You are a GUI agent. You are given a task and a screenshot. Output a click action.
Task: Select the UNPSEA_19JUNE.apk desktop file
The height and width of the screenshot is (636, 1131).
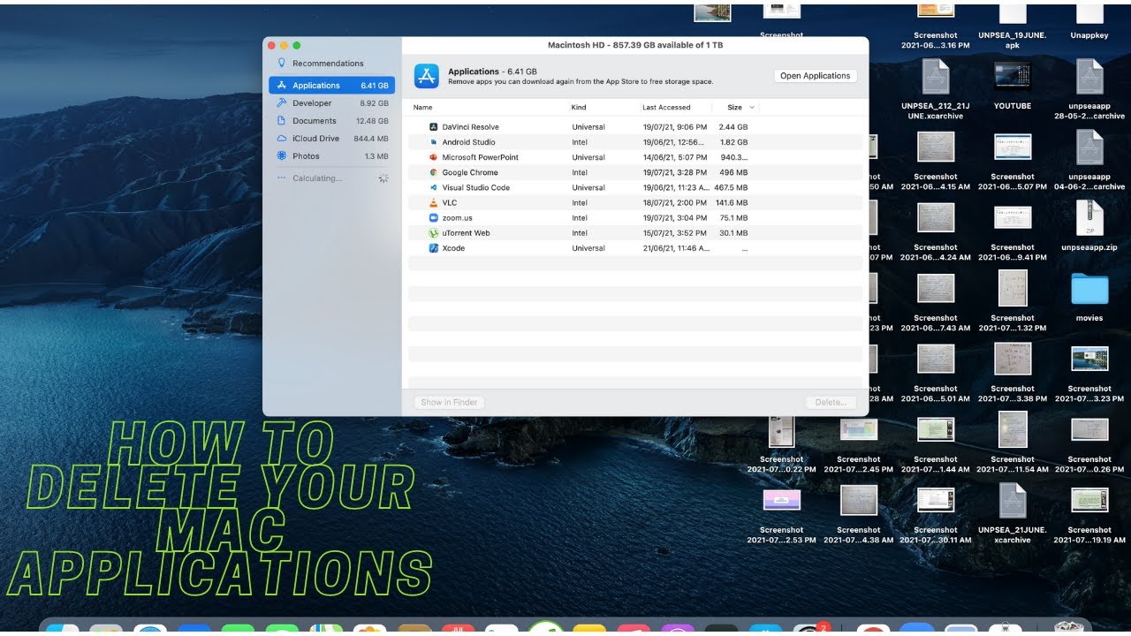(1013, 25)
